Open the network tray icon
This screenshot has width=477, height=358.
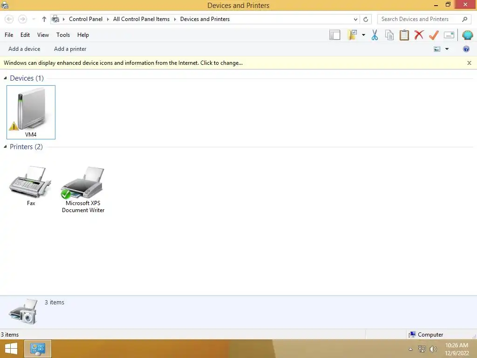422,349
